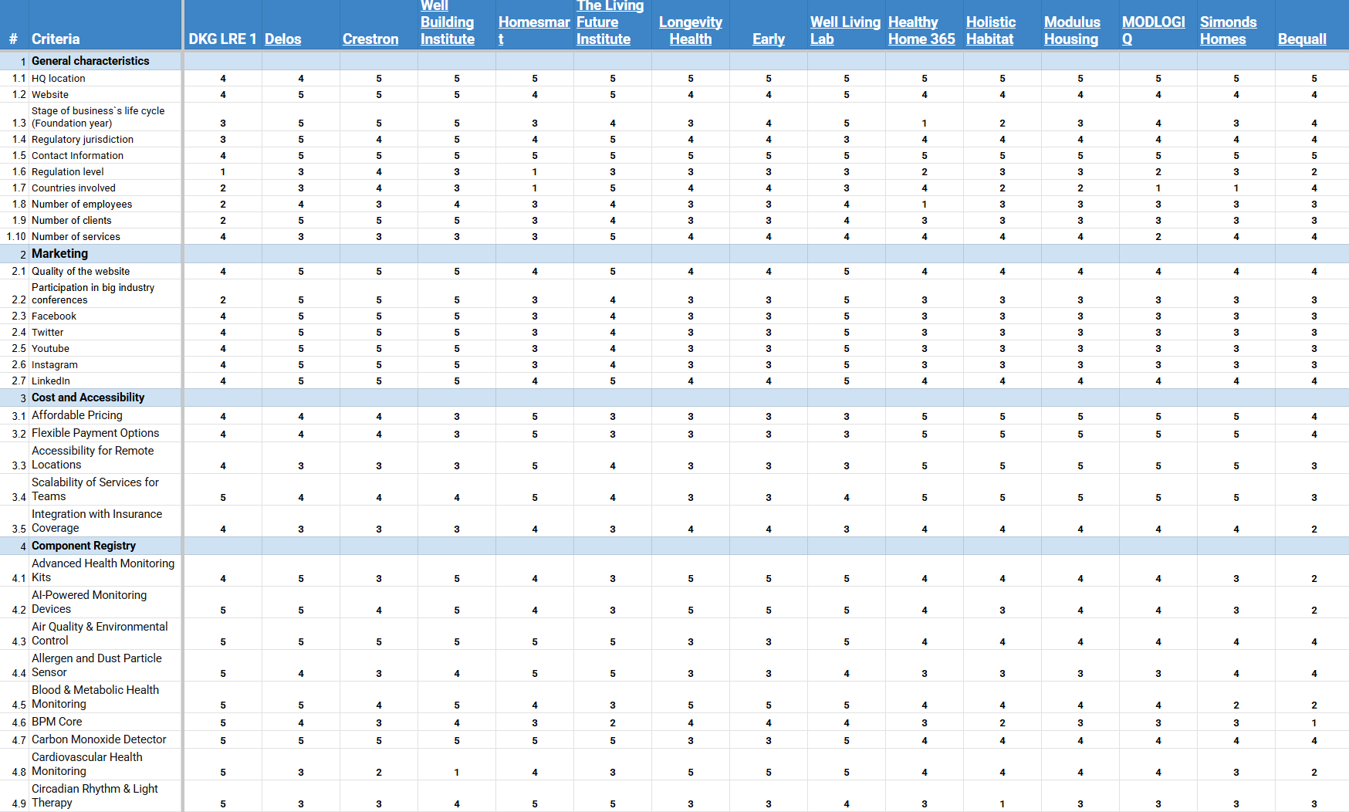This screenshot has width=1349, height=812.
Task: Click Healthy Home 365 link
Action: (921, 31)
